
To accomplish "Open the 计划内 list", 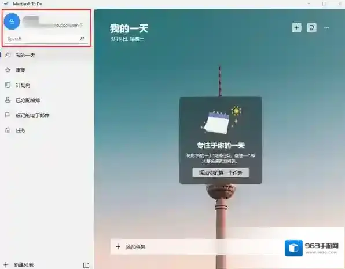I will point(47,85).
